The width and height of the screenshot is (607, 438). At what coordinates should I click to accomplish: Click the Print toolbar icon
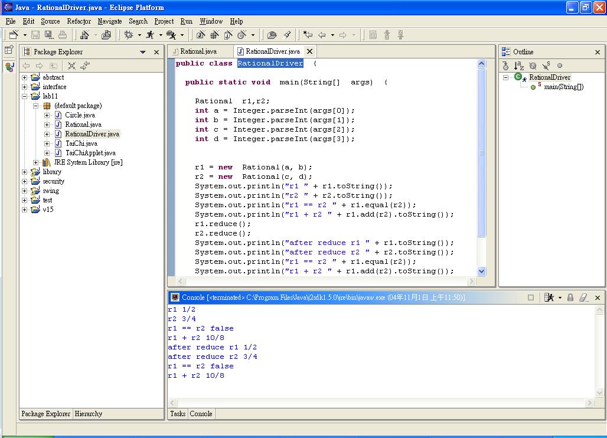click(63, 35)
